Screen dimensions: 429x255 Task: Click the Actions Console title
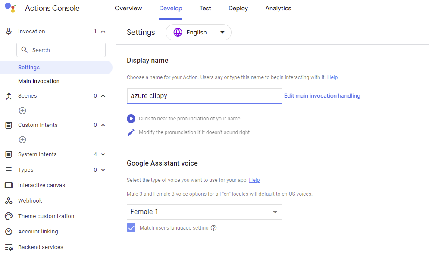(52, 8)
